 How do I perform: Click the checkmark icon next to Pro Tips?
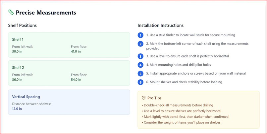(143, 98)
